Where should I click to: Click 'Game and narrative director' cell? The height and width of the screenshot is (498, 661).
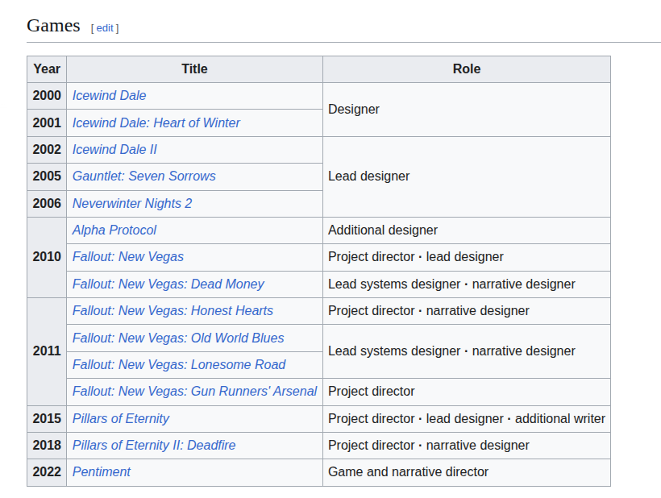pyautogui.click(x=466, y=472)
